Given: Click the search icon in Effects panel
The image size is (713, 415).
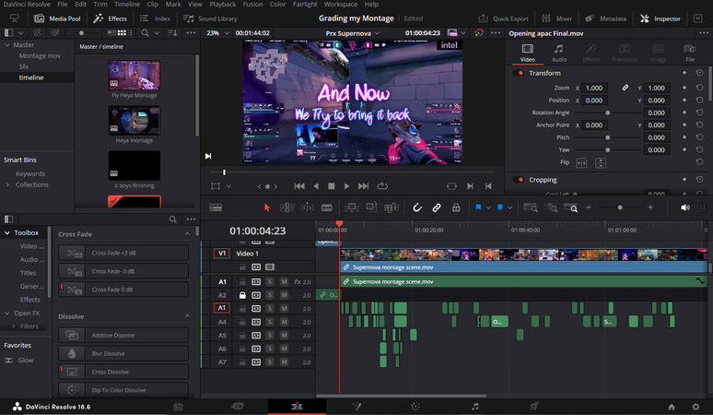Looking at the screenshot, I should [172, 219].
